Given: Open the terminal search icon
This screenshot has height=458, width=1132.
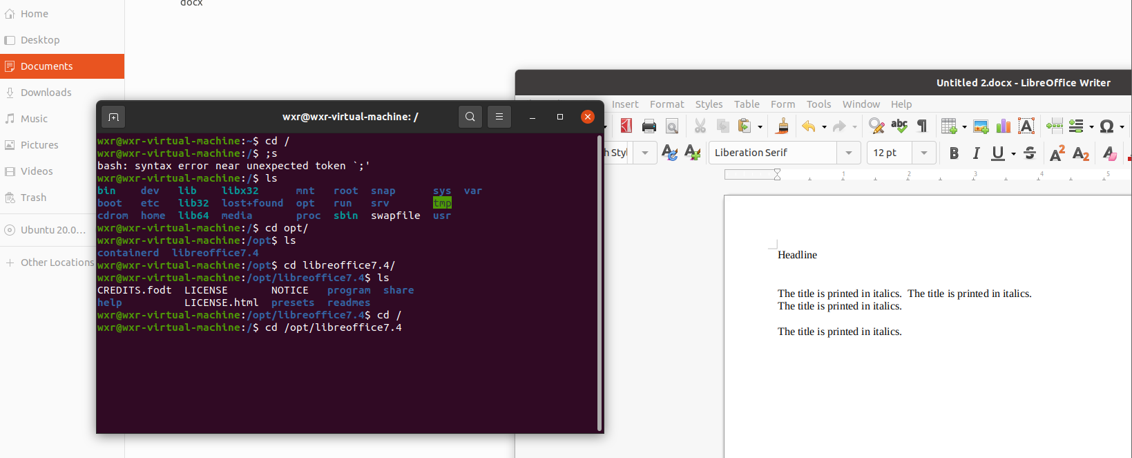Looking at the screenshot, I should tap(470, 117).
